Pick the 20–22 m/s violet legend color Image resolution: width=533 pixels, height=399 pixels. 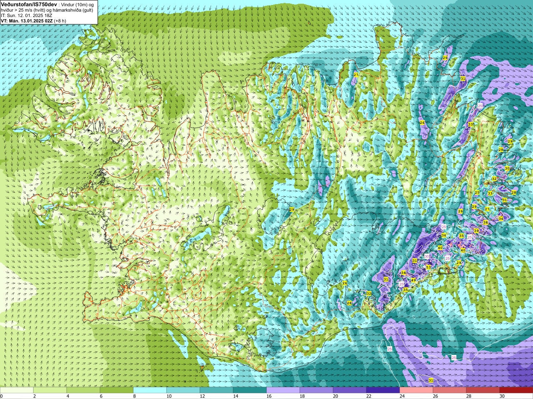point(350,390)
